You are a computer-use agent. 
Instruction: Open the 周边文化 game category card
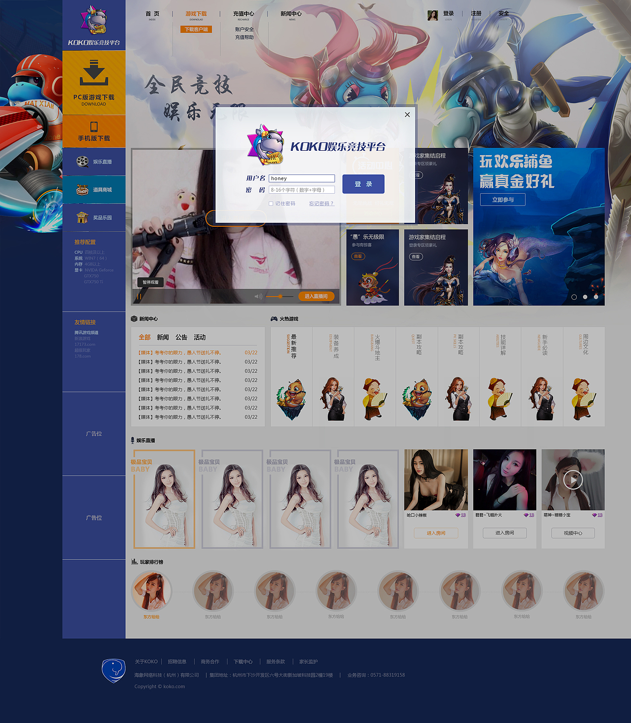coord(584,377)
